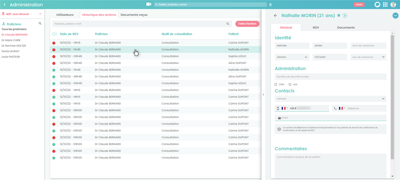Open the three-dots more options button

pos(395,15)
